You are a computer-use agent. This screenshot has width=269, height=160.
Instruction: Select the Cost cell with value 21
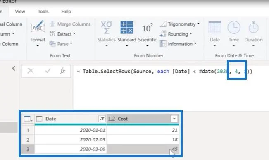coord(143,130)
